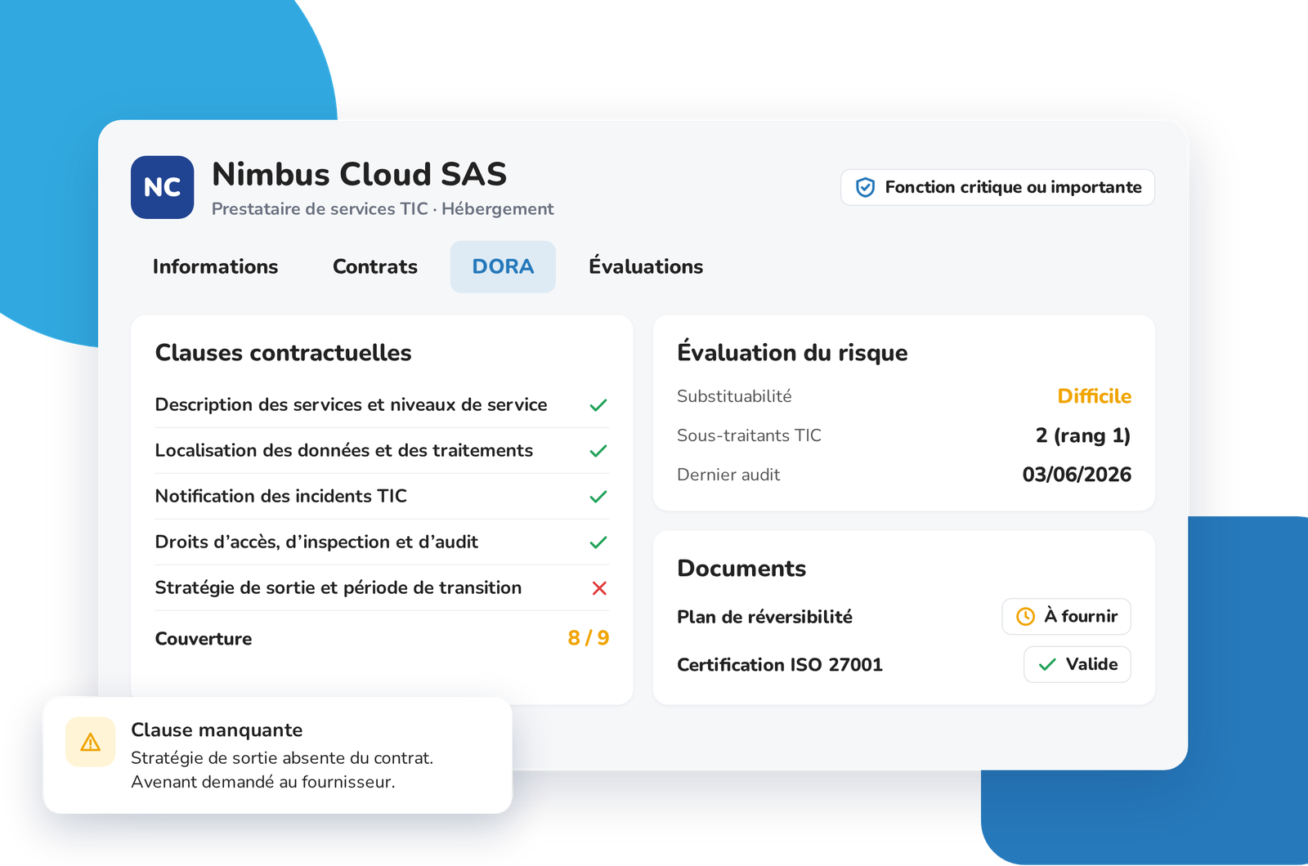The image size is (1308, 866).
Task: Click the checkmark for Droits d'accès et d'audit
Action: pyautogui.click(x=598, y=542)
